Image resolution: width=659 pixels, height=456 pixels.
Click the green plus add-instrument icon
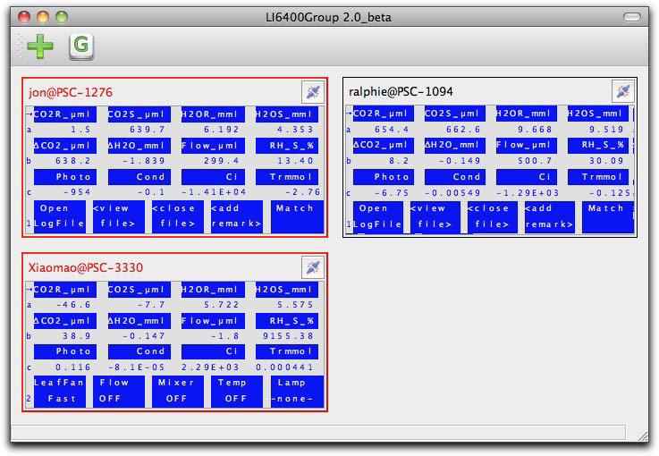pyautogui.click(x=40, y=46)
